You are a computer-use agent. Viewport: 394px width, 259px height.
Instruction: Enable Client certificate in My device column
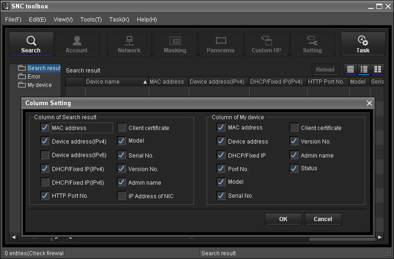click(x=294, y=128)
